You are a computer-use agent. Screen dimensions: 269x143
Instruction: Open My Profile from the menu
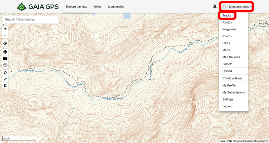[x=229, y=85]
